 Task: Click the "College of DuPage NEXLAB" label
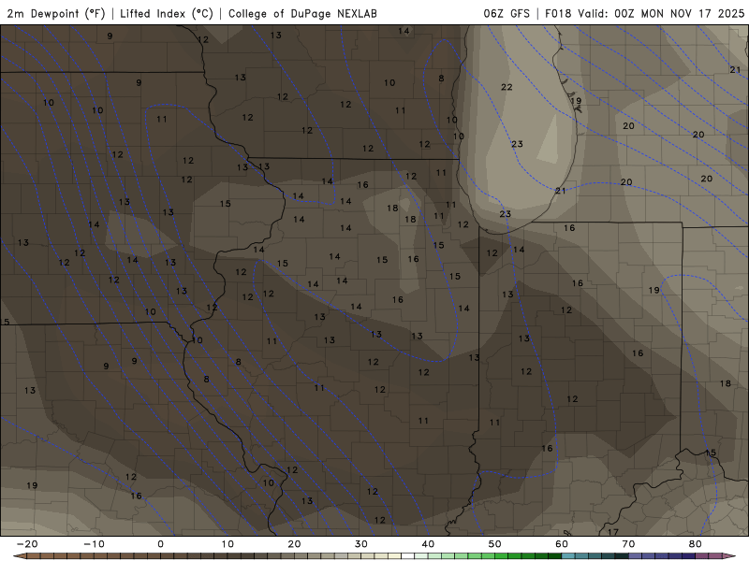coord(302,13)
